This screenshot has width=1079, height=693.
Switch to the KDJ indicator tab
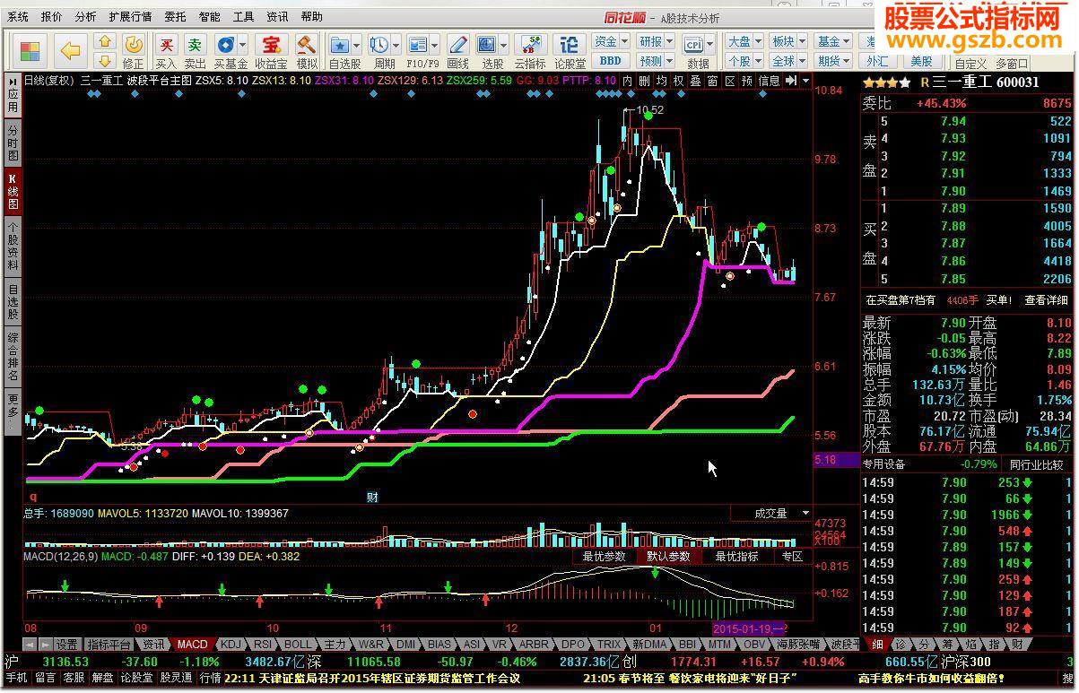pos(231,645)
